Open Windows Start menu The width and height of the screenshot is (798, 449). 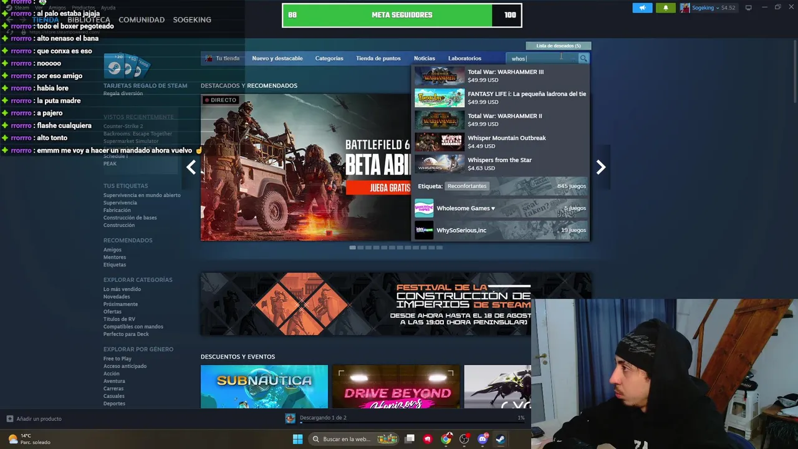[297, 439]
